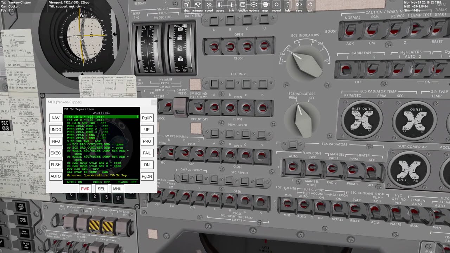
Task: Click the EXEC button on the MFD
Action: tap(56, 153)
